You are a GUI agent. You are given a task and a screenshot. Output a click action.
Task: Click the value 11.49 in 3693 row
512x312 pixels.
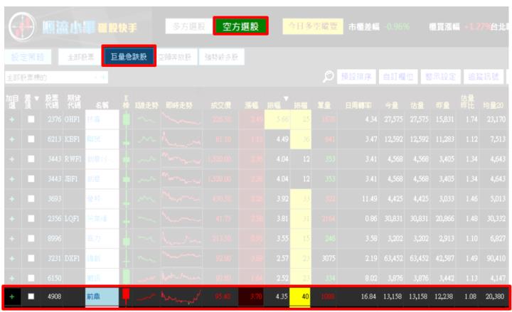pos(369,199)
